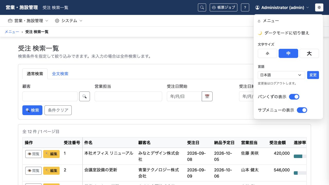Image resolution: width=329 pixels, height=185 pixels.
Task: Open the 受注日開始 calendar picker icon
Action: pos(207,96)
